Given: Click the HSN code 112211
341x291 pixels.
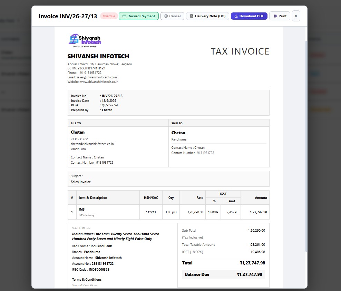Looking at the screenshot, I should click(151, 212).
